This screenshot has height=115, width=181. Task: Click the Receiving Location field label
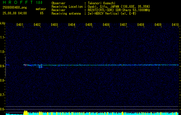tap(67, 7)
